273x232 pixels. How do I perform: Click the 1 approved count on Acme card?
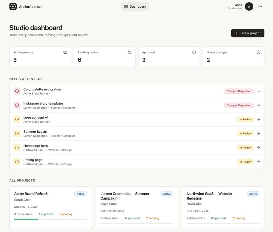[x=46, y=214]
